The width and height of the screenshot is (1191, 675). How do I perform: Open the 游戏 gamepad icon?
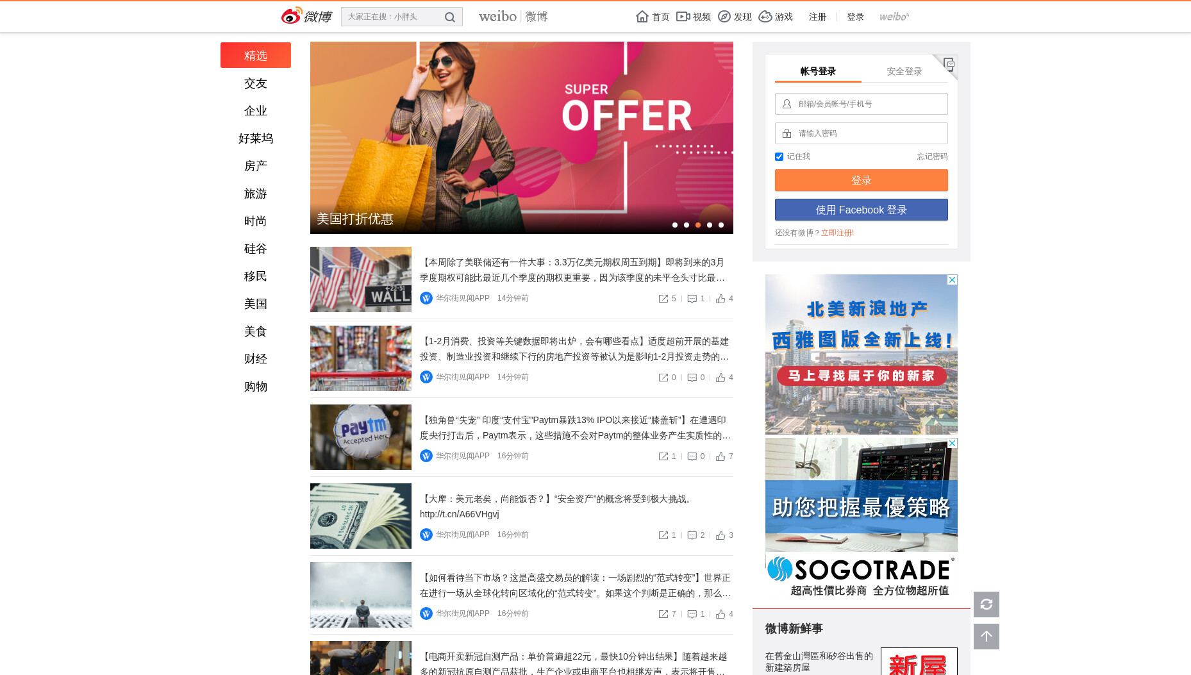coord(765,17)
